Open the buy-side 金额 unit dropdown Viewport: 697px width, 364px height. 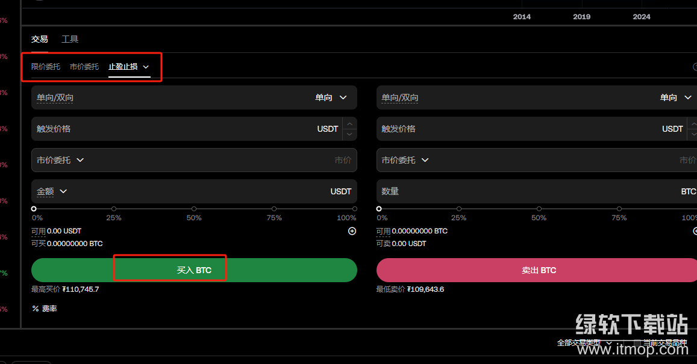52,191
